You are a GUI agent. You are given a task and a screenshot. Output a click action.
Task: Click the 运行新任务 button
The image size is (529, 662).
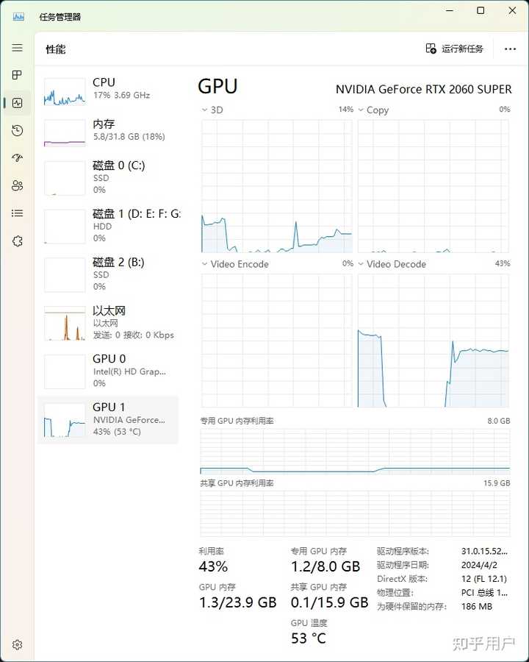454,49
